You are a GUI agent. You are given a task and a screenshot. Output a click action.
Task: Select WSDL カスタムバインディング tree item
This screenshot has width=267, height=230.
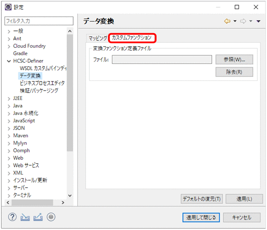tap(43, 69)
